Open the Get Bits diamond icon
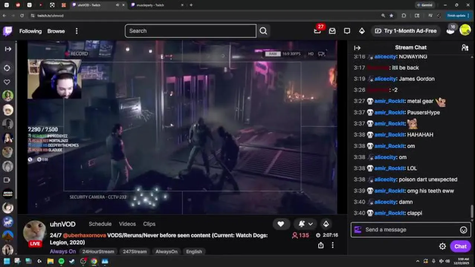Viewport: 475px width, 267px height. click(362, 31)
